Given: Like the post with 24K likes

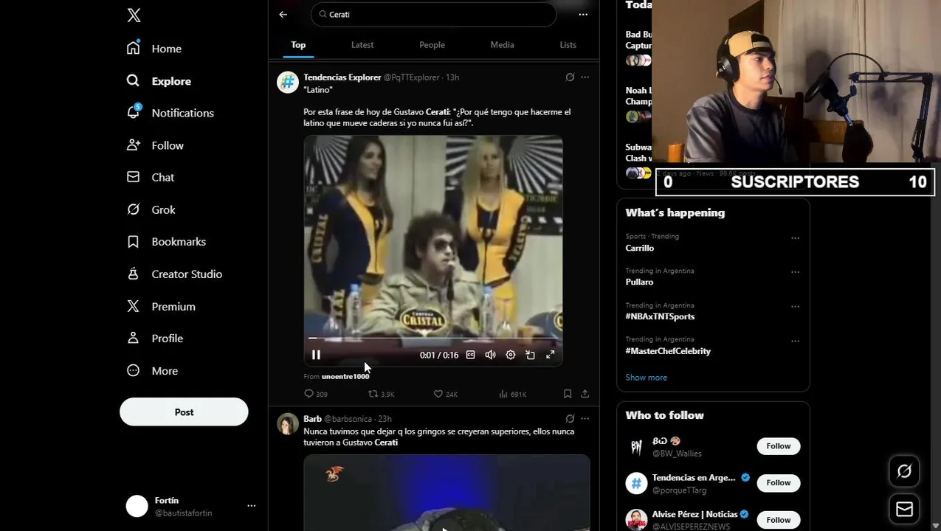Looking at the screenshot, I should (x=446, y=394).
